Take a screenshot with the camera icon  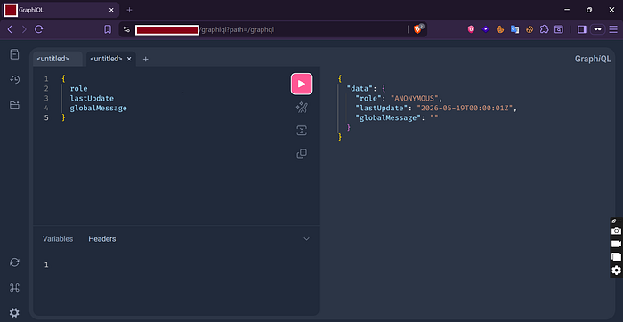pos(616,230)
